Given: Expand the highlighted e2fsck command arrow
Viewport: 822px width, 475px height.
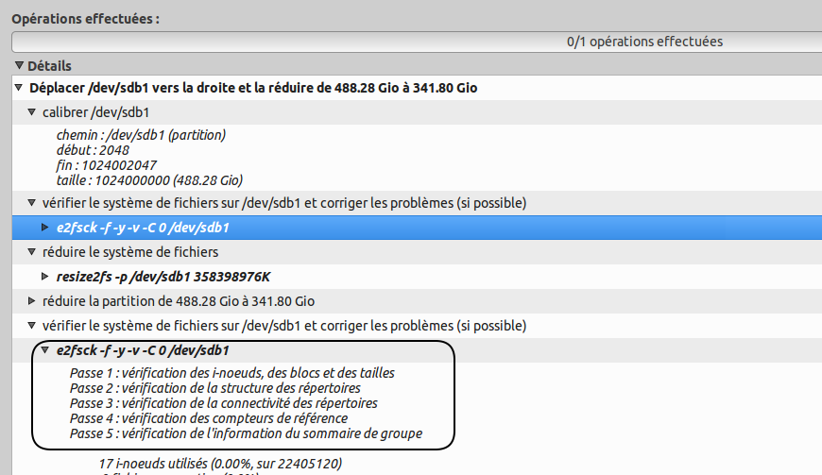Looking at the screenshot, I should click(46, 228).
